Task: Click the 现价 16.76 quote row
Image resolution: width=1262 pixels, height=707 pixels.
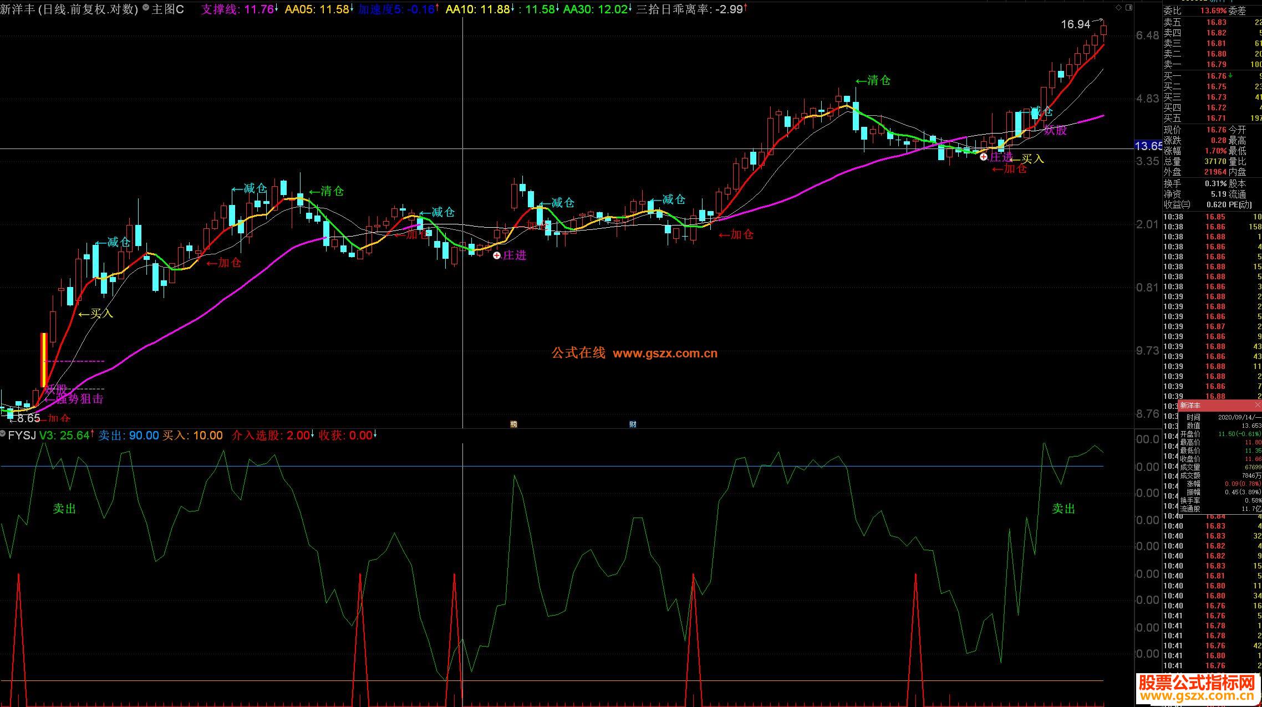Action: (1194, 130)
